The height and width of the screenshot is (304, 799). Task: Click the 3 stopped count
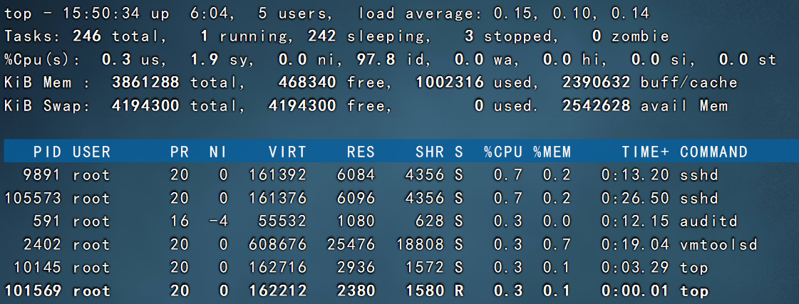coord(469,36)
